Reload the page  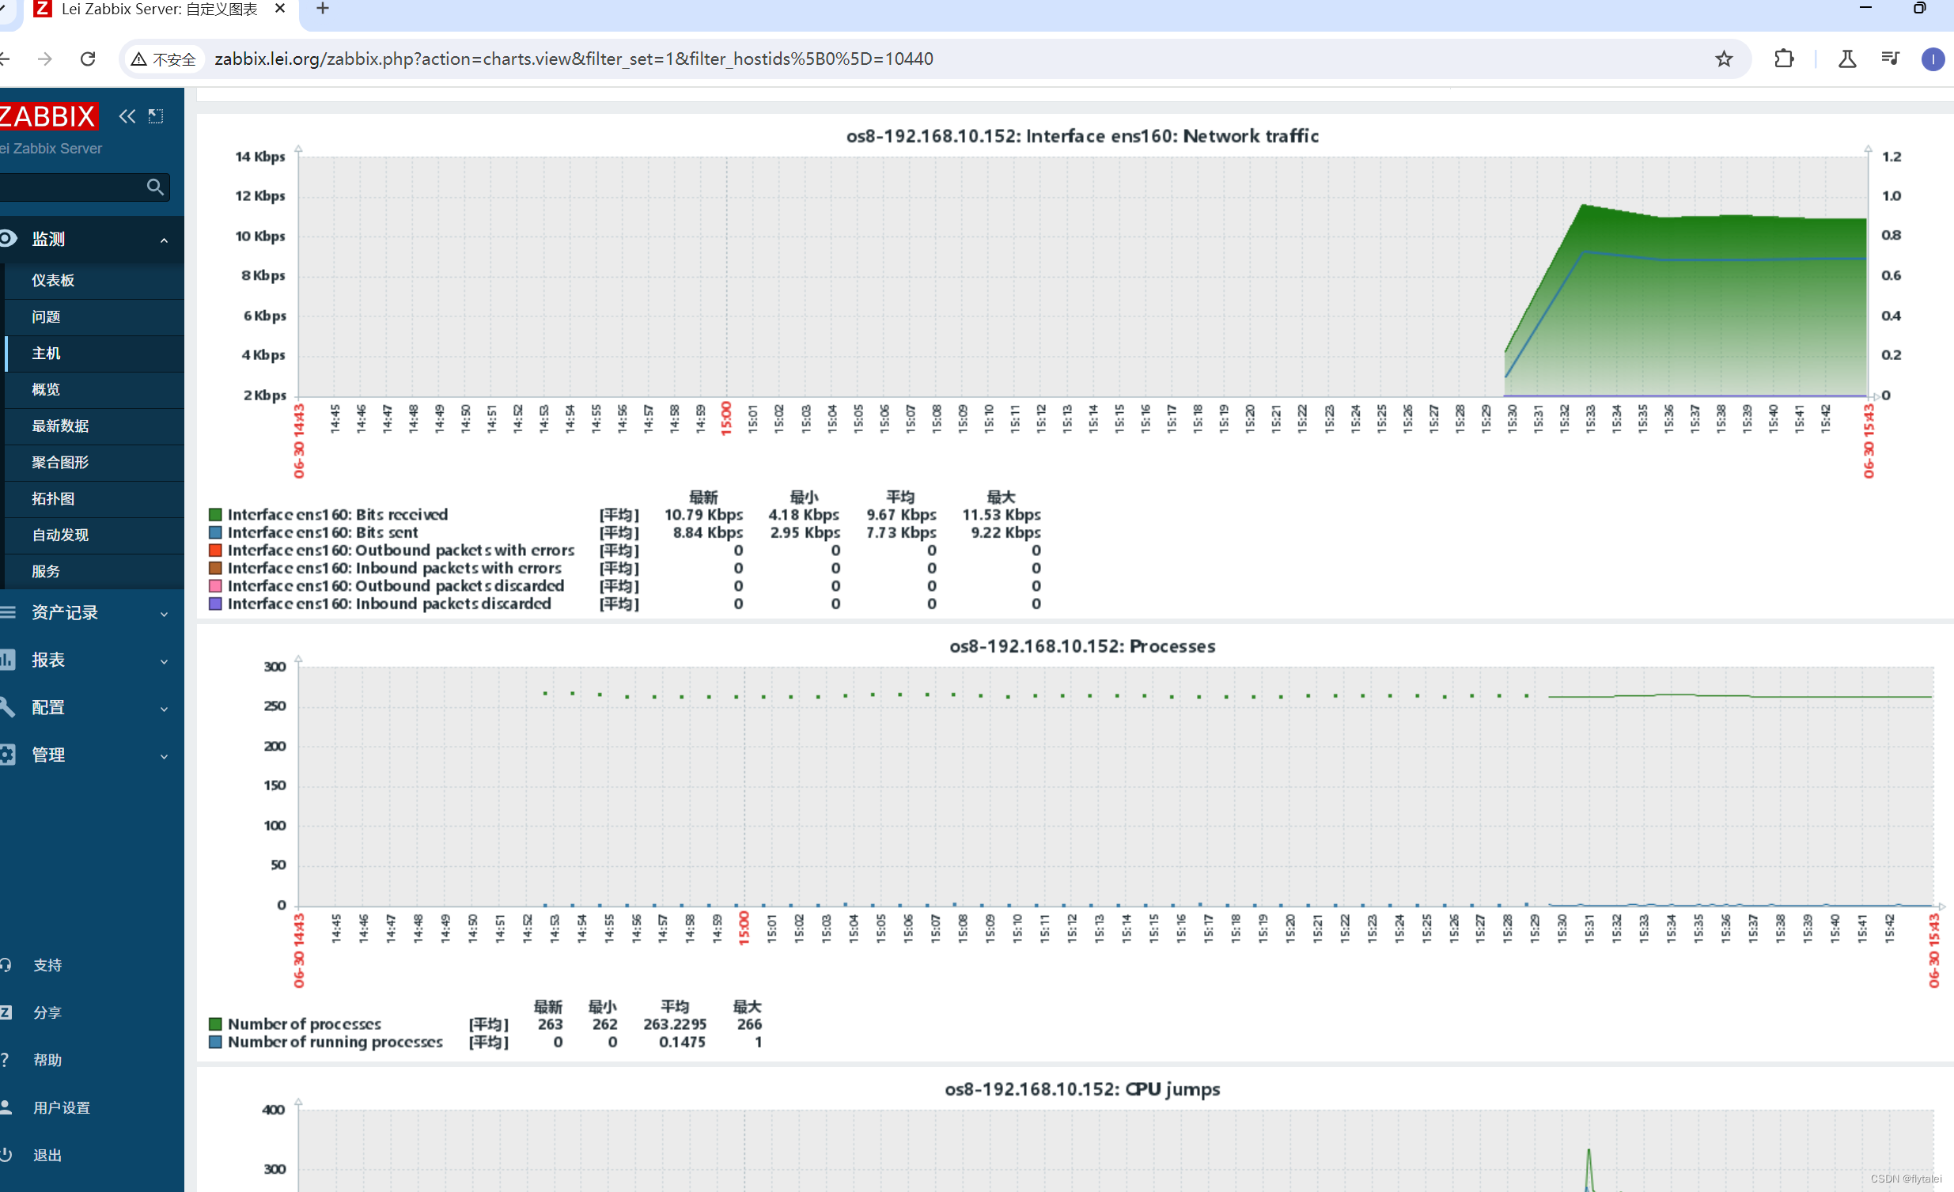coord(88,59)
